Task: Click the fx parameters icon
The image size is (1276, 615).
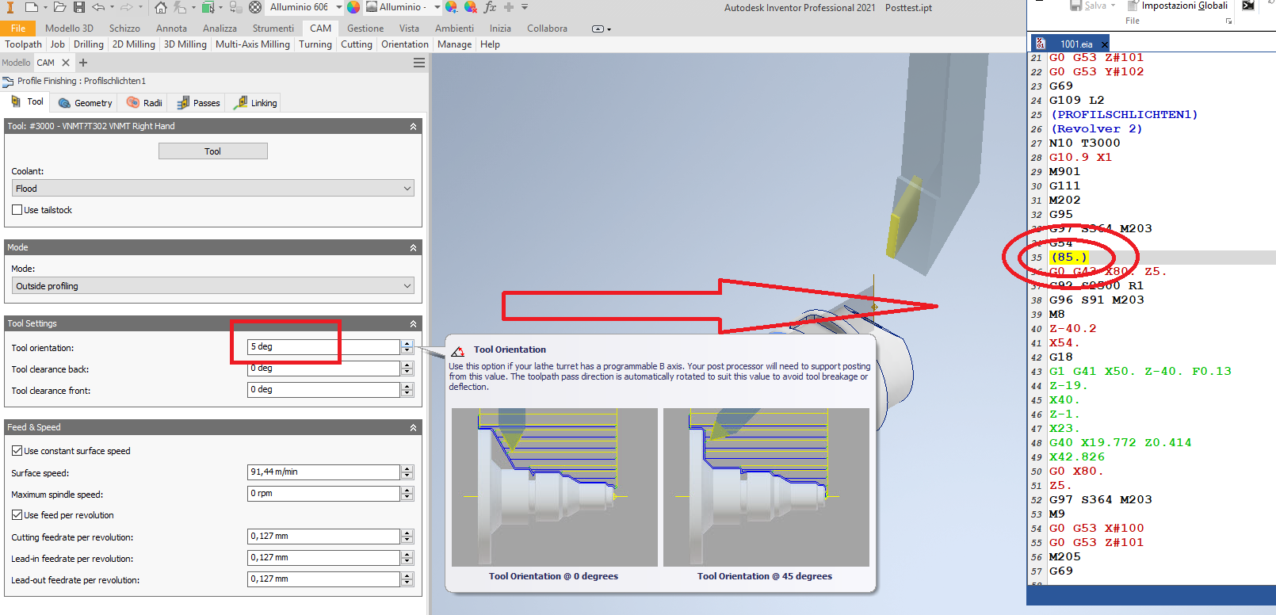Action: point(490,7)
